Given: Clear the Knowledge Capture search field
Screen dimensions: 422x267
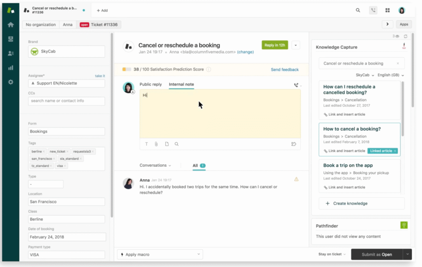Looking at the screenshot, I should pyautogui.click(x=398, y=64).
